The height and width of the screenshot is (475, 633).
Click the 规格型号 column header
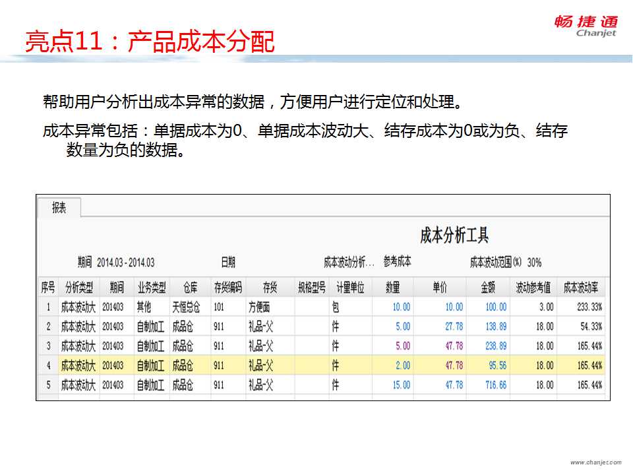point(312,287)
